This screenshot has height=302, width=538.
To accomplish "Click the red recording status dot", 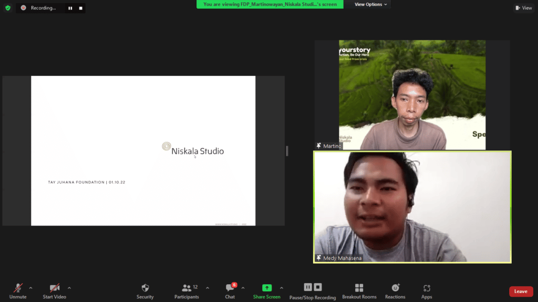I will pyautogui.click(x=23, y=8).
